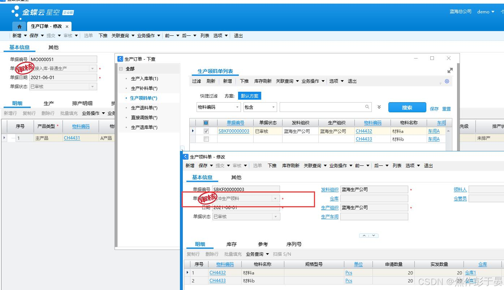Image resolution: width=504 pixels, height=290 pixels.
Task: Click the 仓库1 link in row 1
Action: click(470, 273)
